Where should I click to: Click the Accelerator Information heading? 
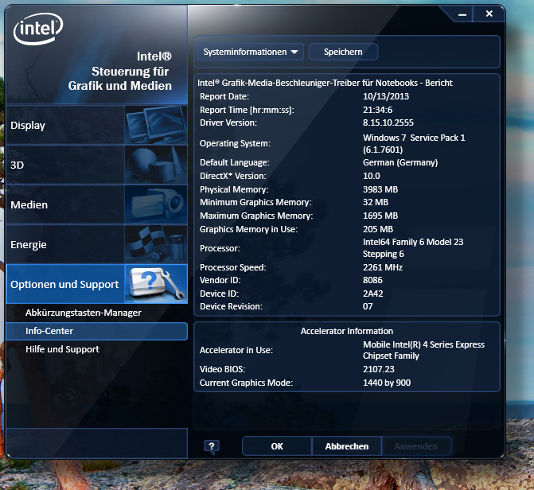pos(347,331)
